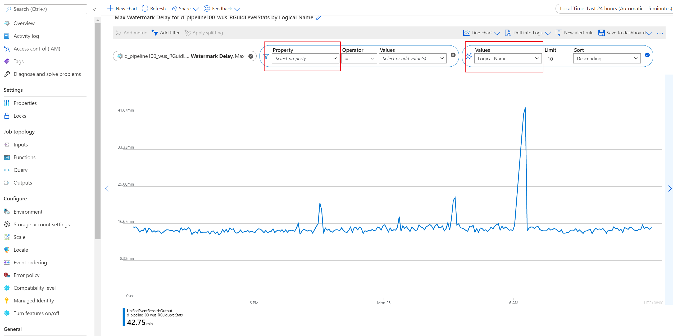The width and height of the screenshot is (673, 336).
Task: Open the ellipsis more options menu
Action: [x=660, y=33]
